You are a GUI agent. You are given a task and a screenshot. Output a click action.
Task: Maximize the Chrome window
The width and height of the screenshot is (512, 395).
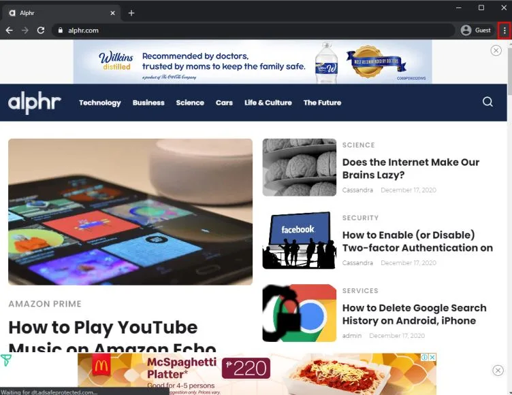click(x=481, y=7)
